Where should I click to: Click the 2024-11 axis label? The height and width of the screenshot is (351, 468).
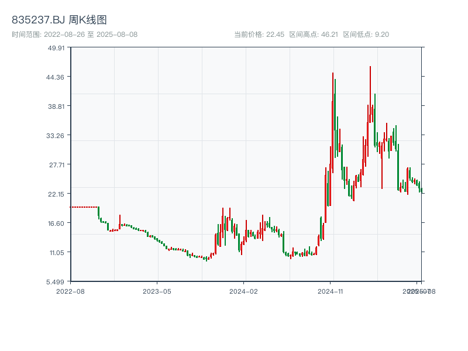[x=329, y=290]
